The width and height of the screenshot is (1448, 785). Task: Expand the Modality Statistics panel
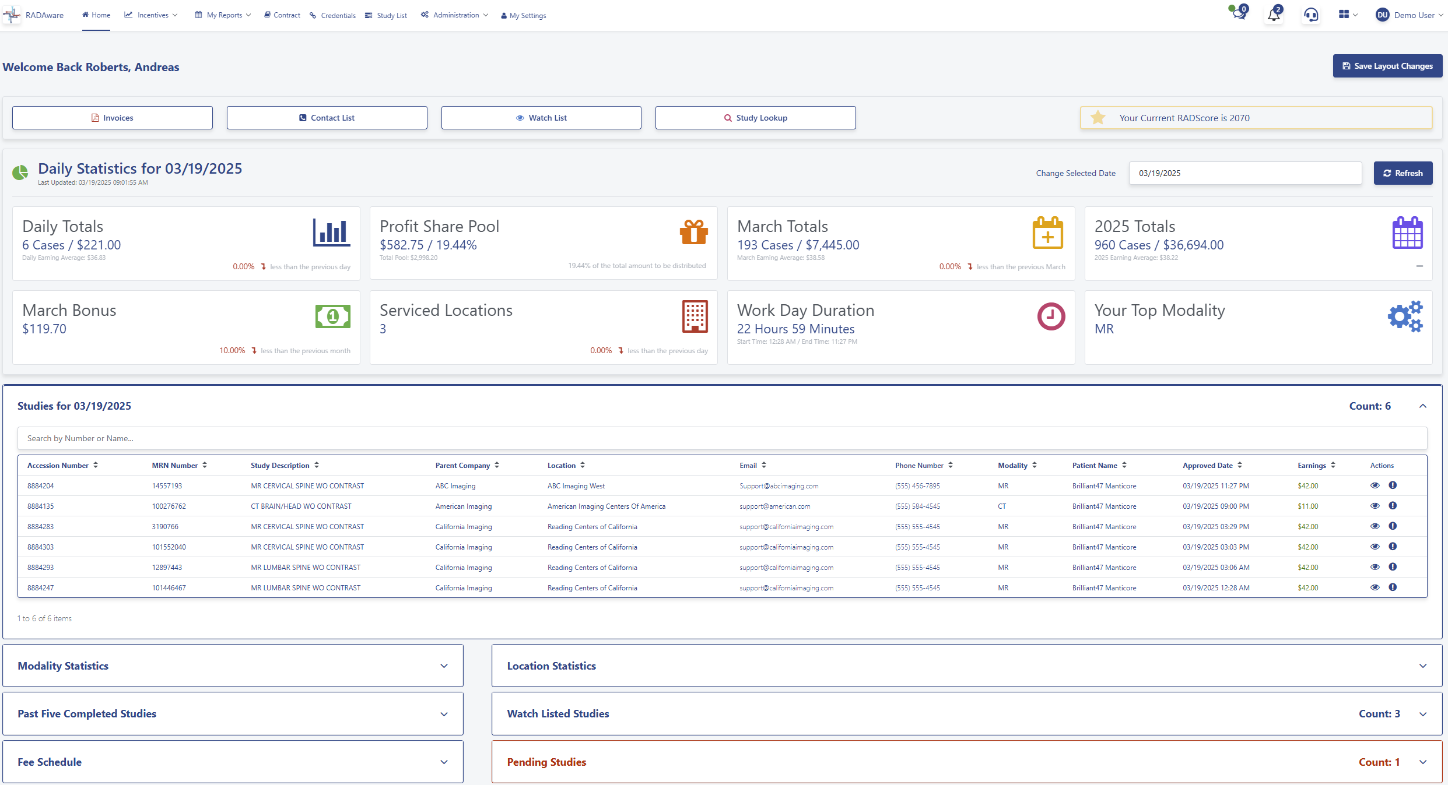coord(444,666)
